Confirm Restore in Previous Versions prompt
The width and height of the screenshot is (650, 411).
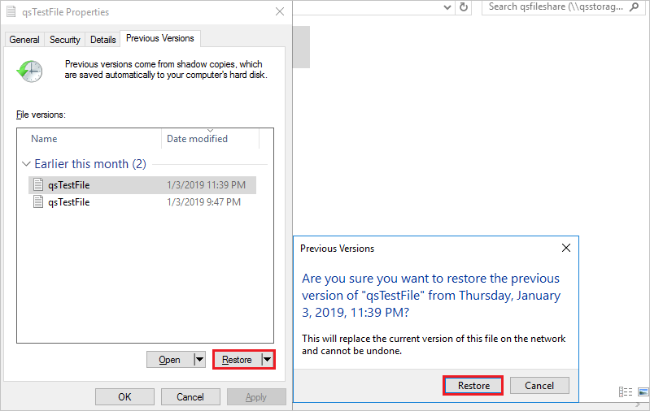[x=473, y=385]
